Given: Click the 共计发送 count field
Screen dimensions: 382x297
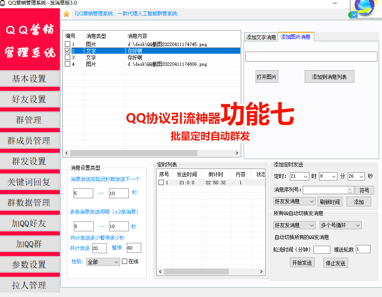Looking at the screenshot, I should (100, 248).
